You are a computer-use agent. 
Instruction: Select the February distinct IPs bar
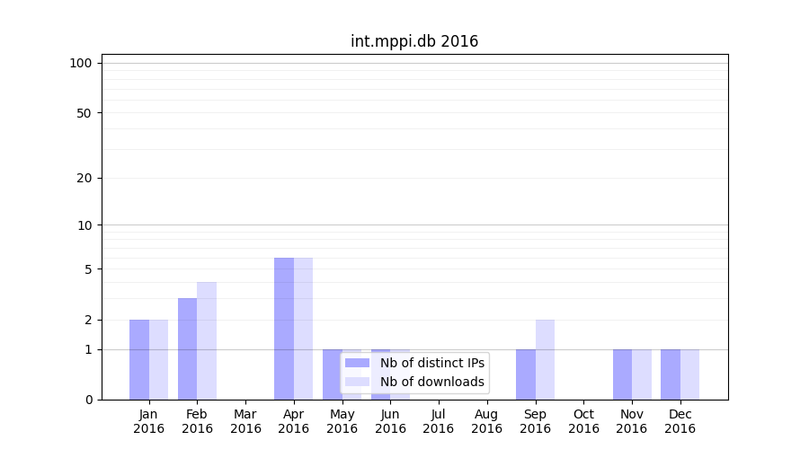tap(187, 348)
